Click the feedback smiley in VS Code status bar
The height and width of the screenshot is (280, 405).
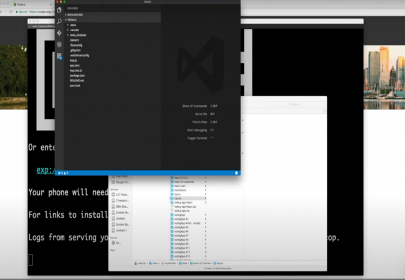[236, 173]
